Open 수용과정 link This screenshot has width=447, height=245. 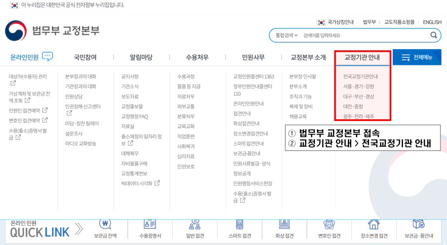(x=186, y=77)
